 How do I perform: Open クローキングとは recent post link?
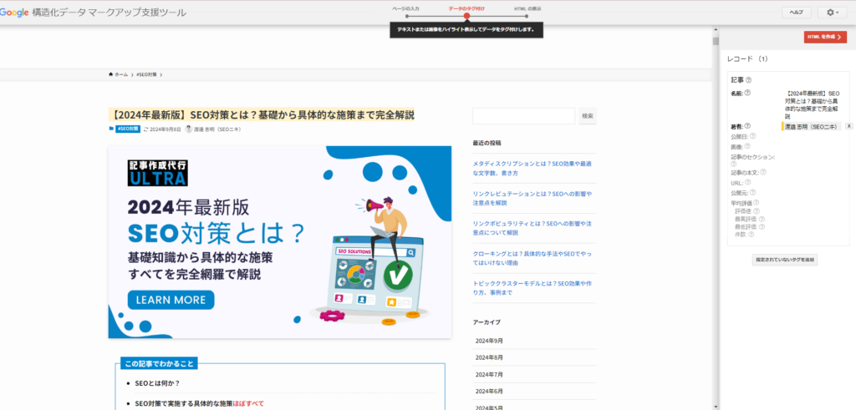pyautogui.click(x=532, y=258)
